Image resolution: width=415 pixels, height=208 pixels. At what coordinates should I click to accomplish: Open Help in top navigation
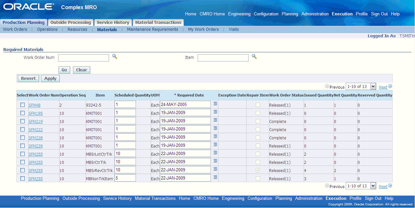click(x=395, y=14)
